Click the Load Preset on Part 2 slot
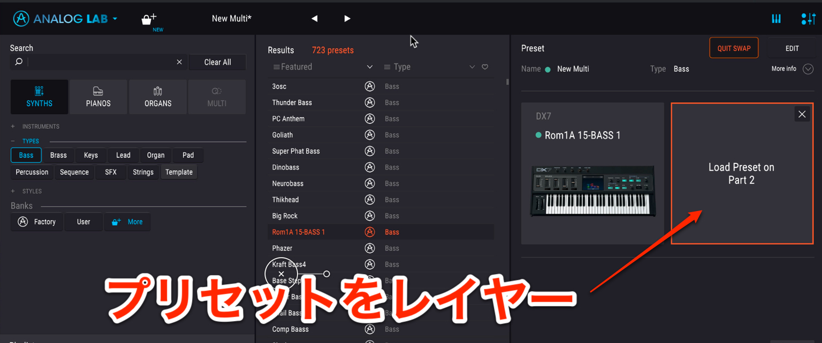 (742, 174)
